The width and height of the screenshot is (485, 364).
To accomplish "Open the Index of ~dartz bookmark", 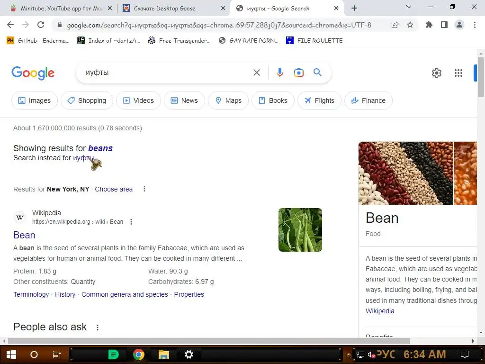I will tap(108, 41).
